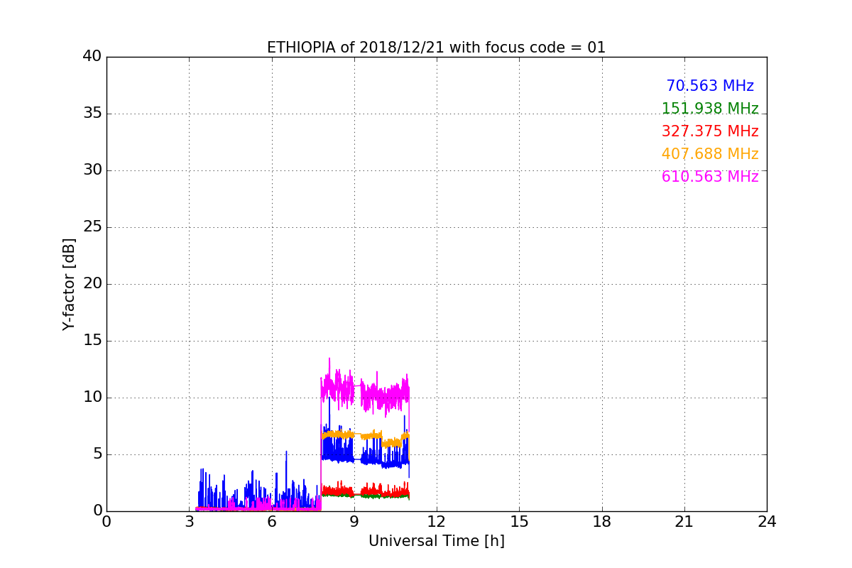This screenshot has height=568, width=852.
Task: Click the y-axis tick value 30
Action: coord(92,170)
